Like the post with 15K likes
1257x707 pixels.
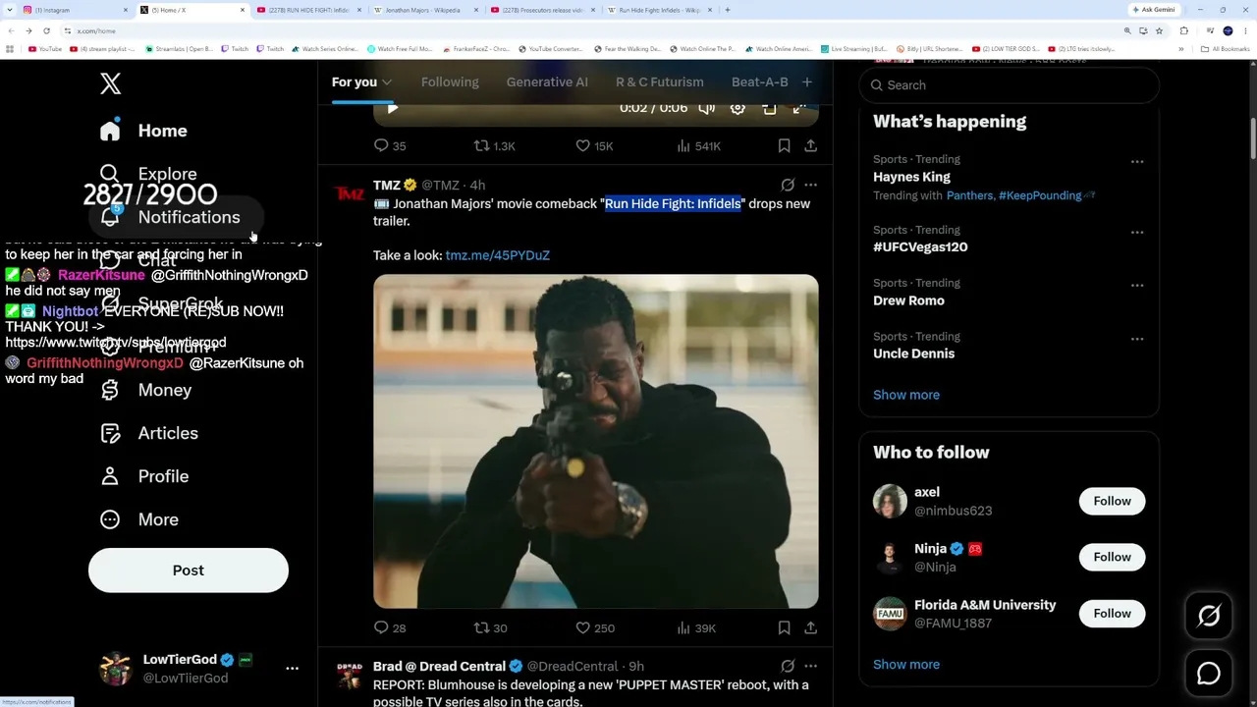[594, 145]
